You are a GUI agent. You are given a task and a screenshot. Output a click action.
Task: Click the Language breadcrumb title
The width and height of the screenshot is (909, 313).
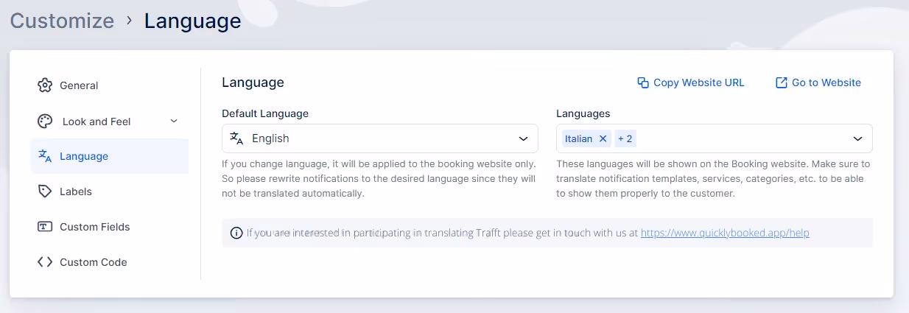[193, 21]
